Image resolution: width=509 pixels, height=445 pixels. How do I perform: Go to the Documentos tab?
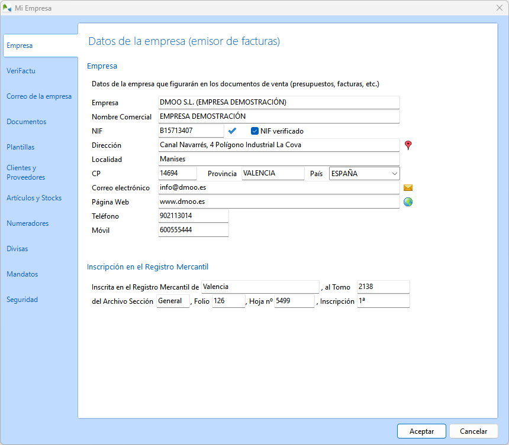pyautogui.click(x=27, y=122)
